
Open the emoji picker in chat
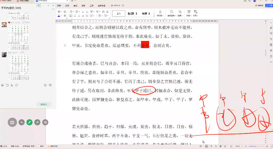[x=2, y=85]
